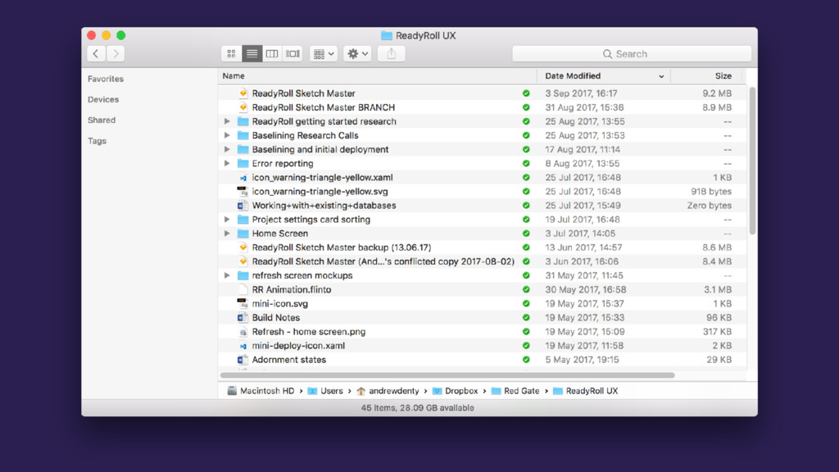Switch to column view
The image size is (839, 472).
[272, 54]
